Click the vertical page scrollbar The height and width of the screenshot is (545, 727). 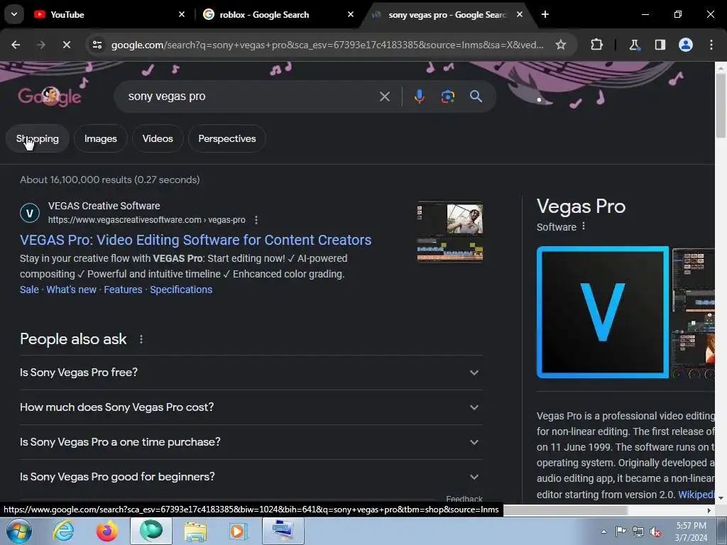pyautogui.click(x=721, y=106)
